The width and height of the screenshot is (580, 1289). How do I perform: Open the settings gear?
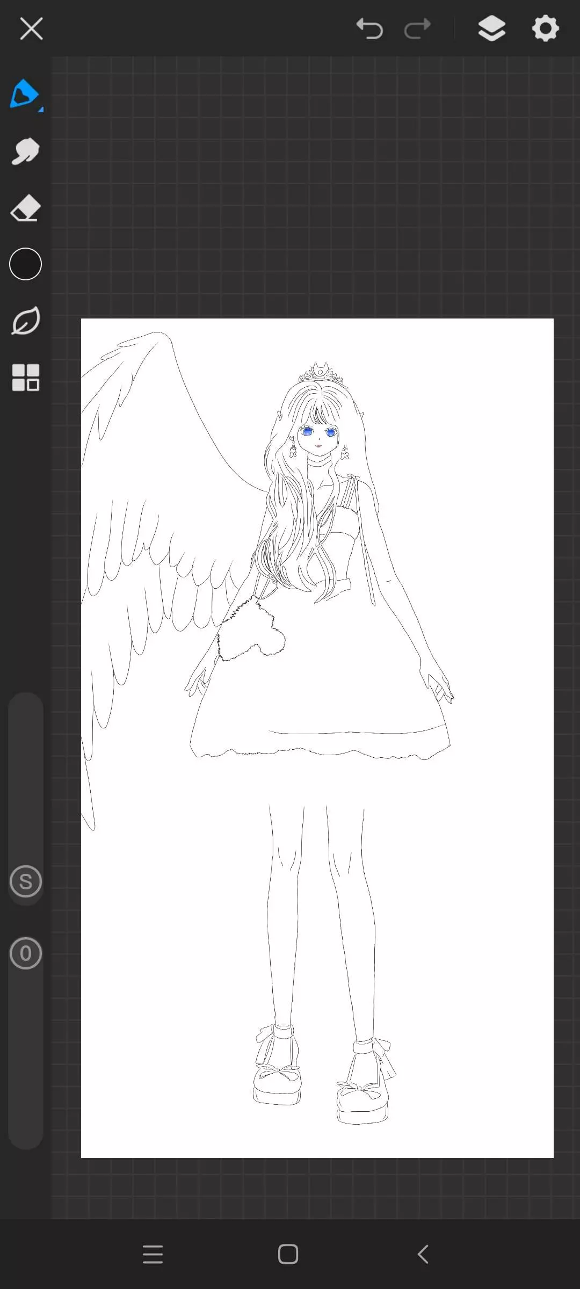[x=545, y=28]
